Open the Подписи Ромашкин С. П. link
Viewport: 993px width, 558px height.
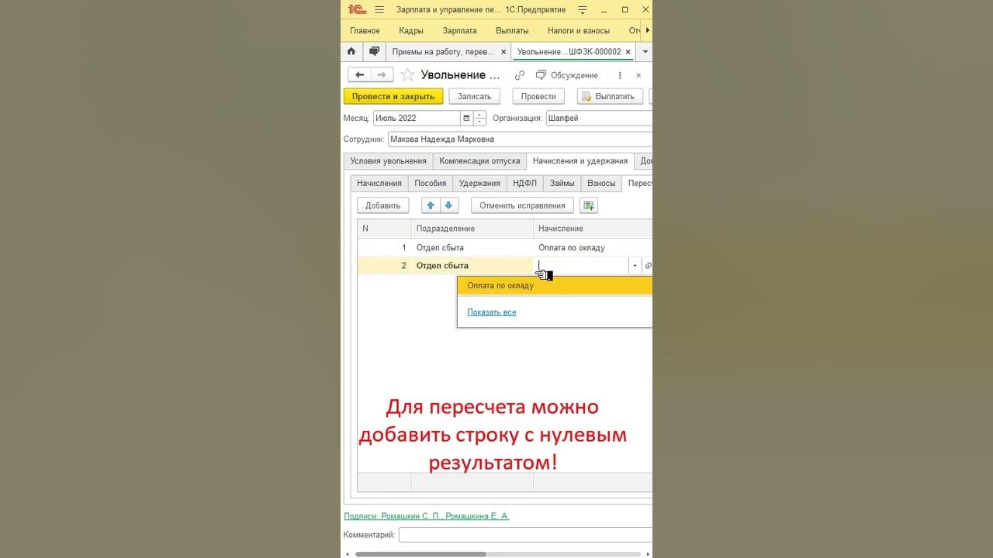[x=427, y=516]
